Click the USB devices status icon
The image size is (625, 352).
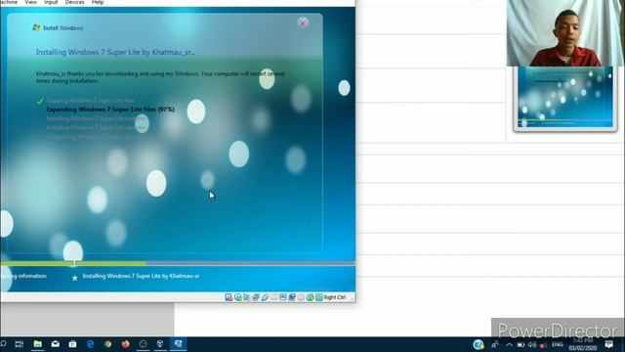(265, 297)
